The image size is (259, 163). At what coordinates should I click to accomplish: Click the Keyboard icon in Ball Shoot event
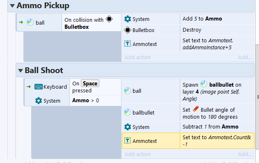coord(39,87)
